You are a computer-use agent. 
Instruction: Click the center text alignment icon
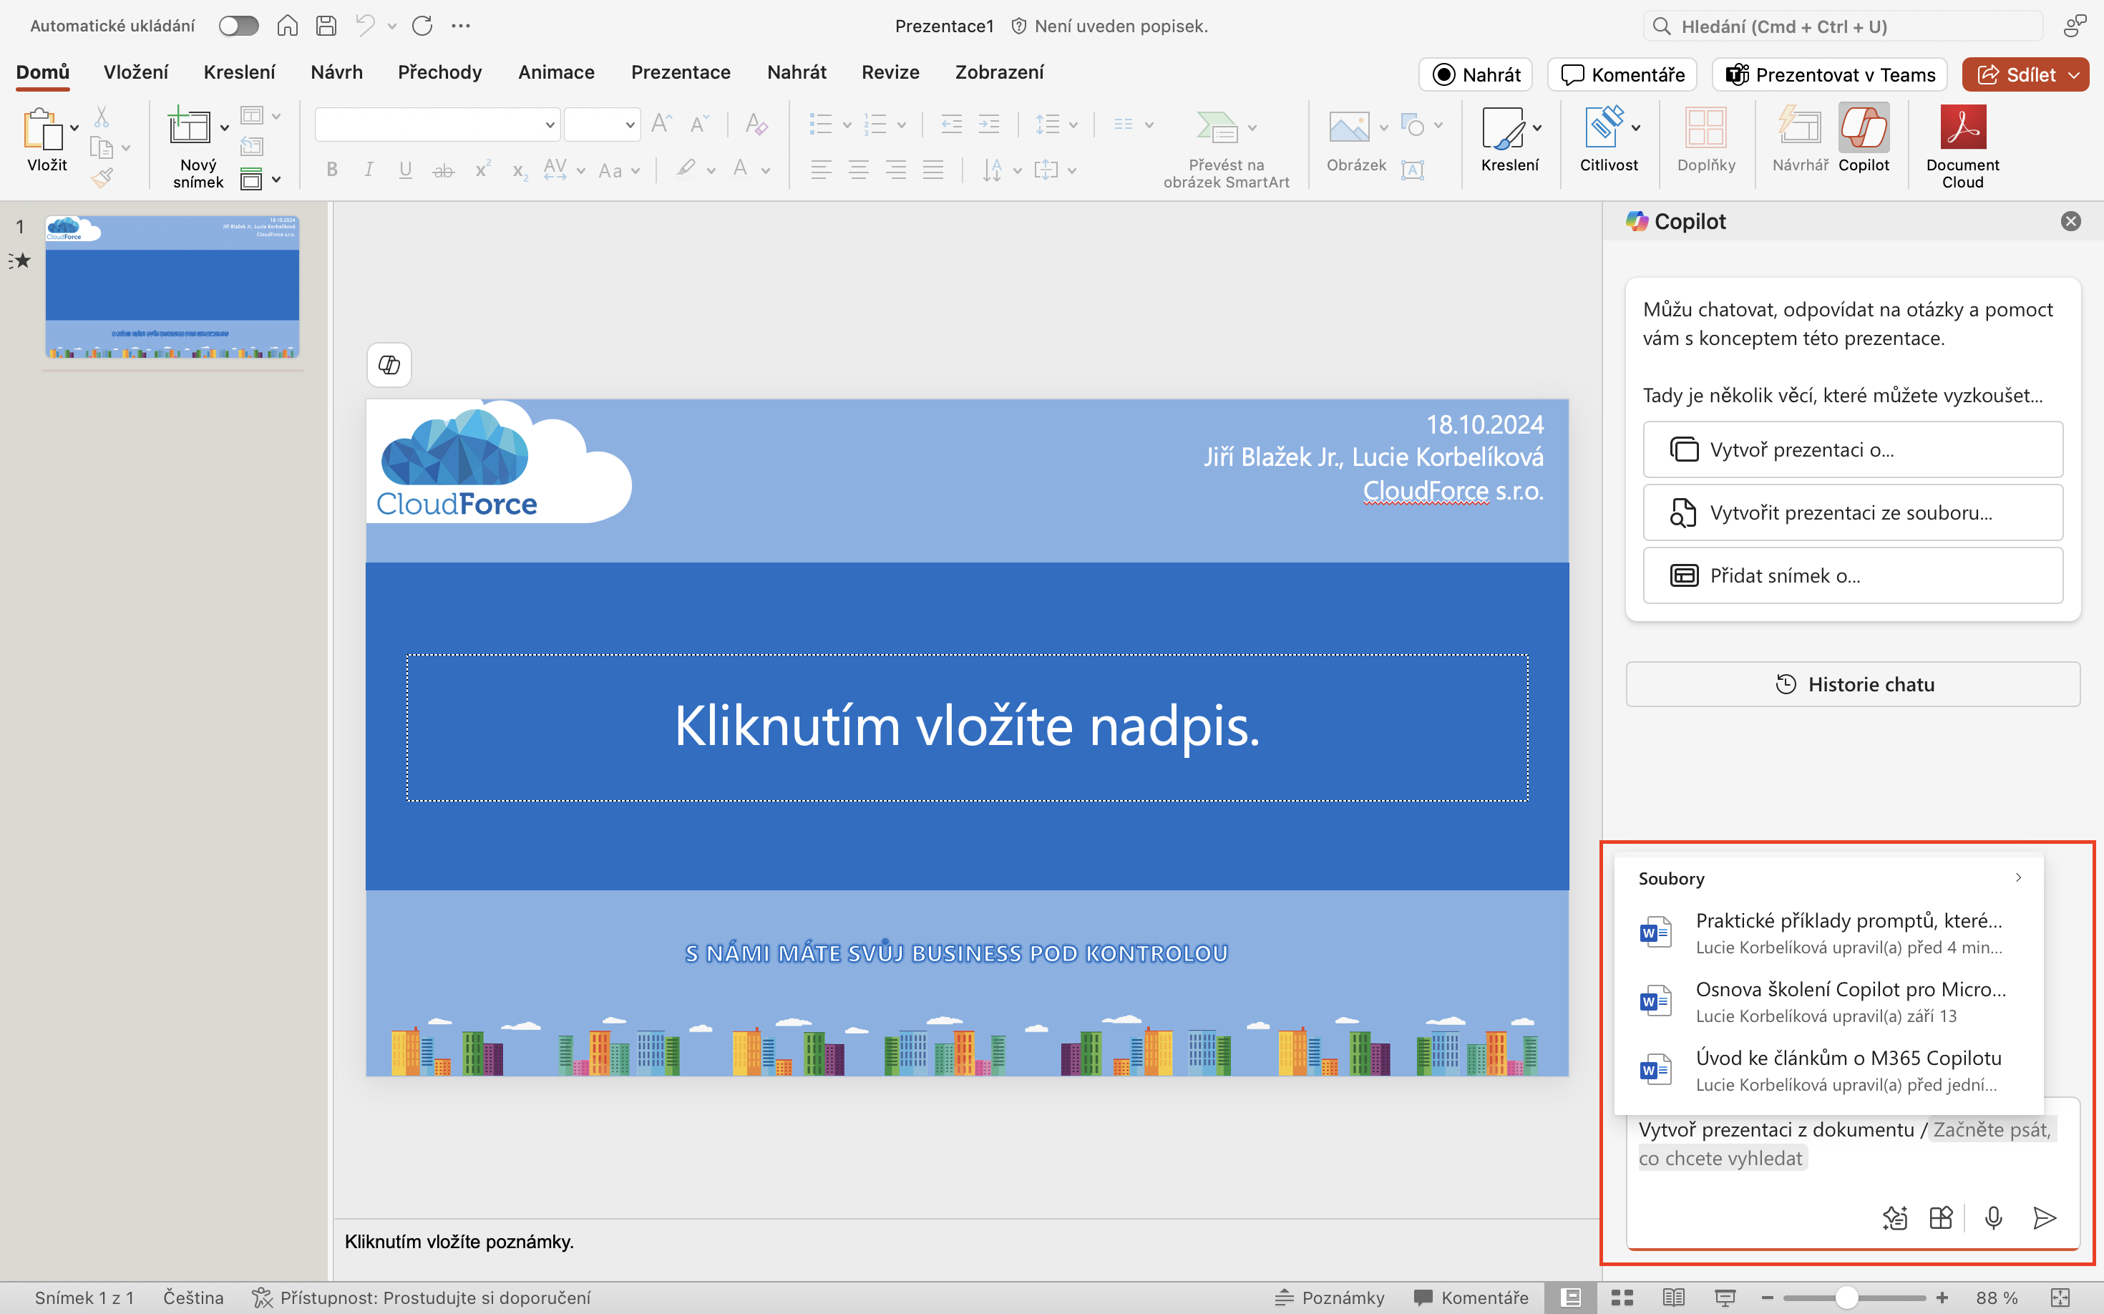tap(859, 170)
